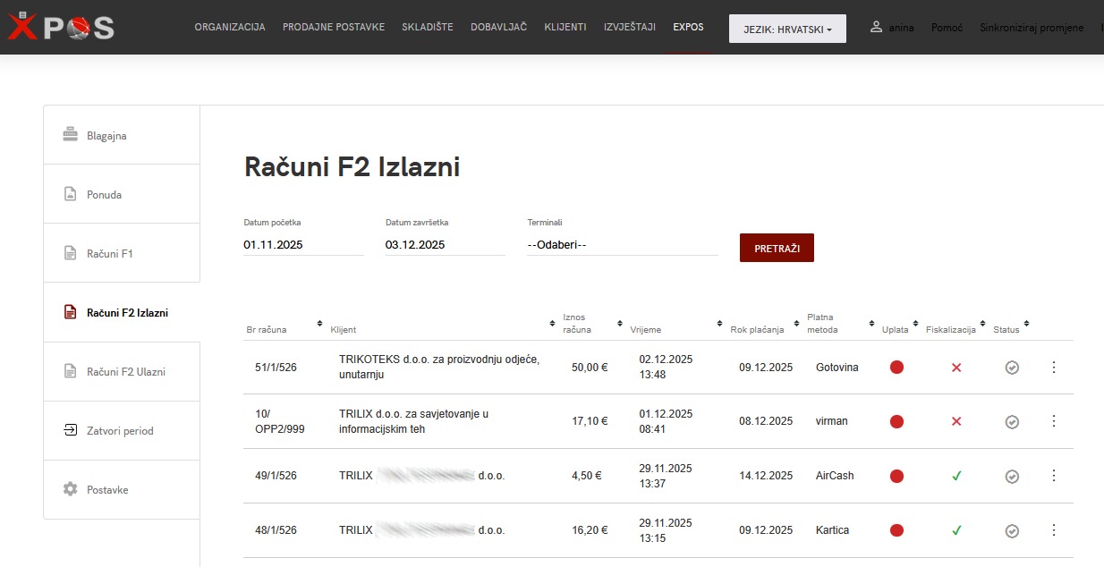Click the user account icon next to anina
Image resolution: width=1104 pixels, height=567 pixels.
(875, 27)
